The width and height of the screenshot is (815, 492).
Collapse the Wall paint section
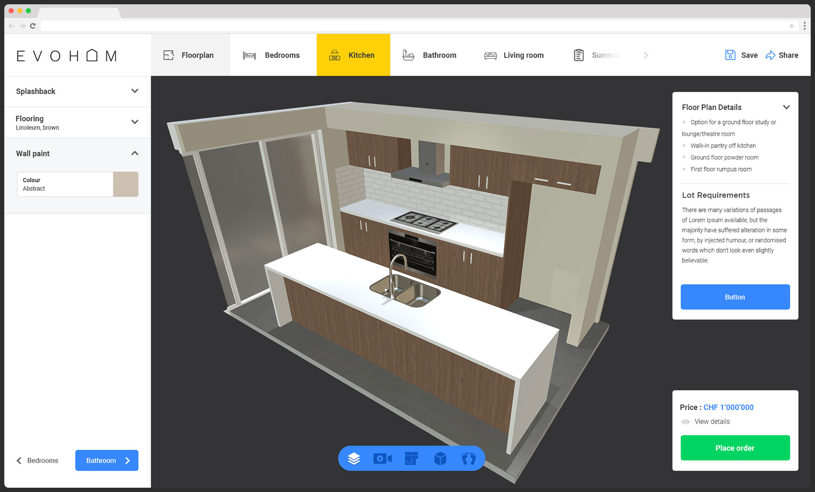pyautogui.click(x=134, y=153)
